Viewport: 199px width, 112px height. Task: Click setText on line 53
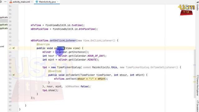coord(71,79)
